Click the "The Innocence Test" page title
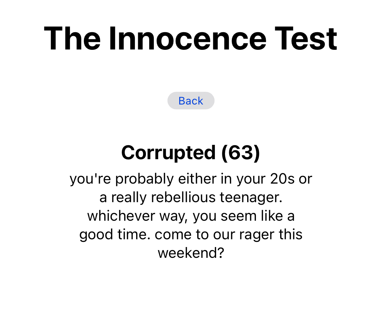The width and height of the screenshot is (382, 320). click(x=191, y=39)
